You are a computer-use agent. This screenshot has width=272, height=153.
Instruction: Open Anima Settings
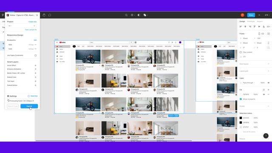[x=12, y=96]
